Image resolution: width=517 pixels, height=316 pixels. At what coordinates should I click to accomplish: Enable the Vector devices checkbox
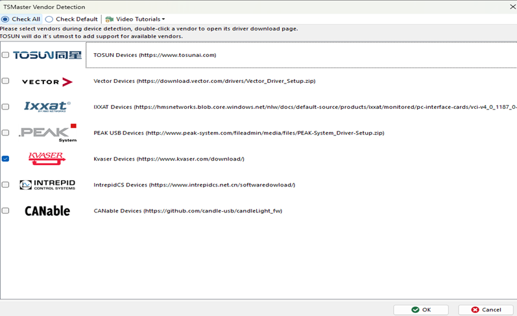coord(5,81)
